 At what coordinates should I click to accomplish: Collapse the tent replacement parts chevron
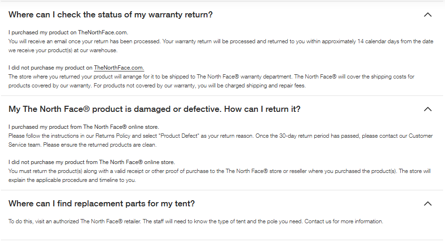tap(428, 204)
